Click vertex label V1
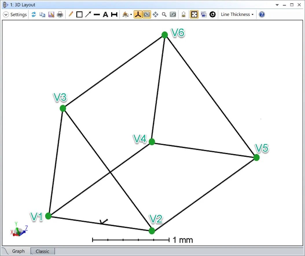 36,217
